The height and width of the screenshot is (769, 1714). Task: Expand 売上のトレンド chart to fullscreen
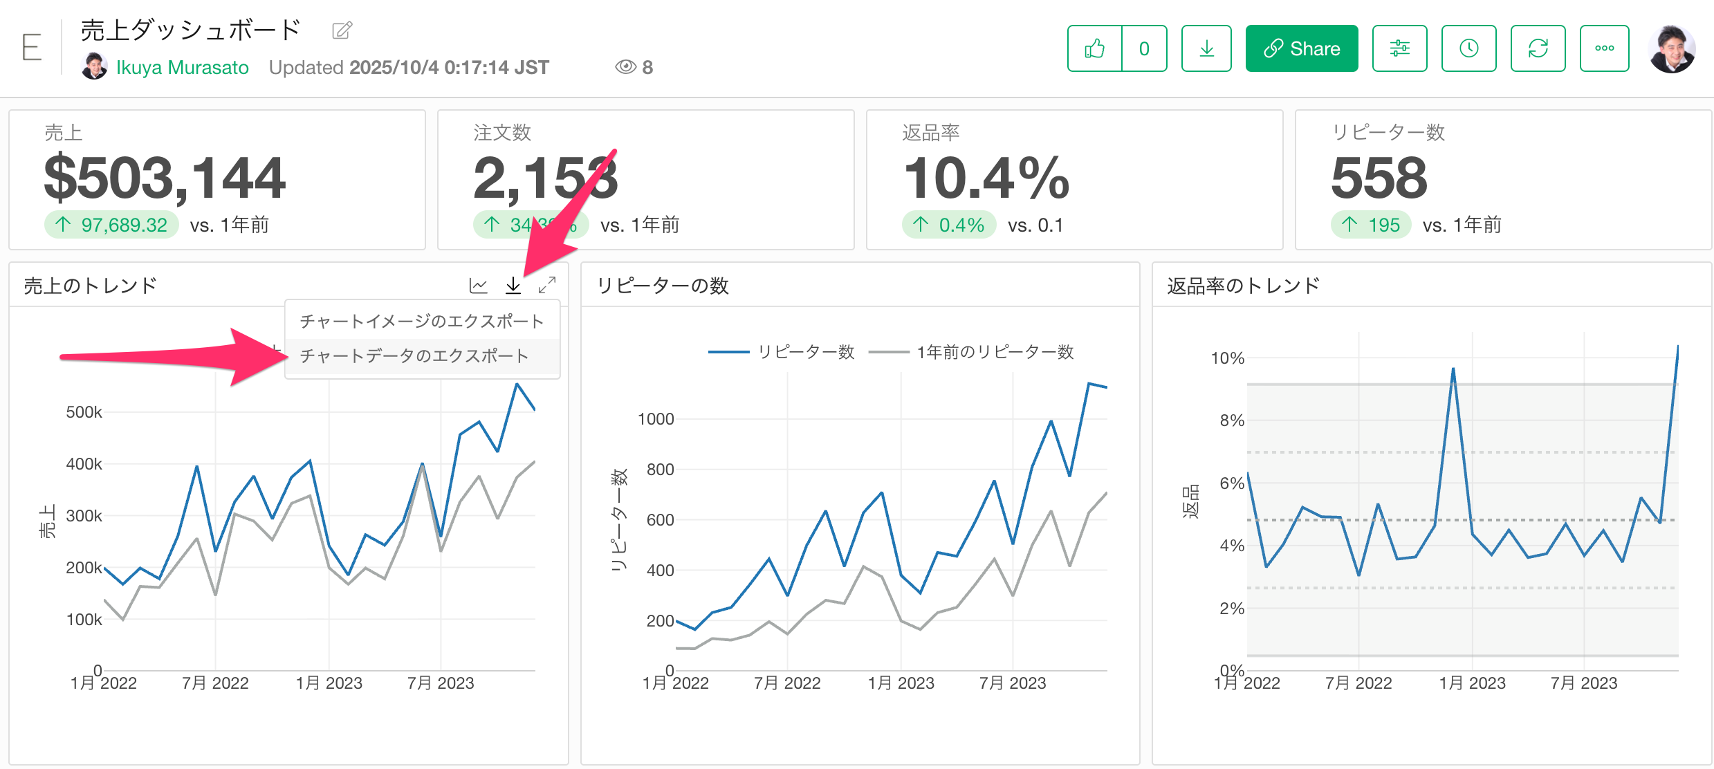pyautogui.click(x=547, y=285)
